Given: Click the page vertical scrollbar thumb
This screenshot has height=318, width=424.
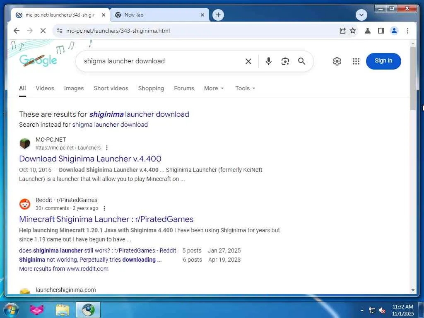Looking at the screenshot, I should pyautogui.click(x=413, y=78).
